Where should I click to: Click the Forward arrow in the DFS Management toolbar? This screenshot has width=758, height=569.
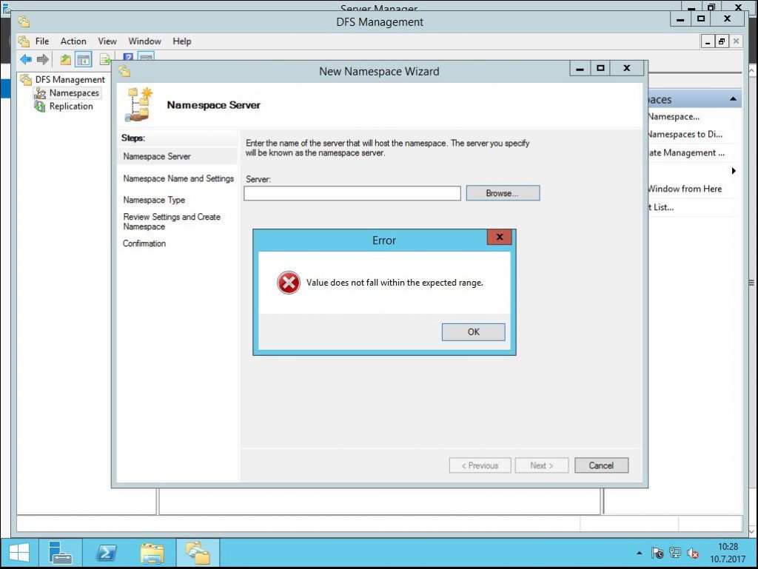43,59
